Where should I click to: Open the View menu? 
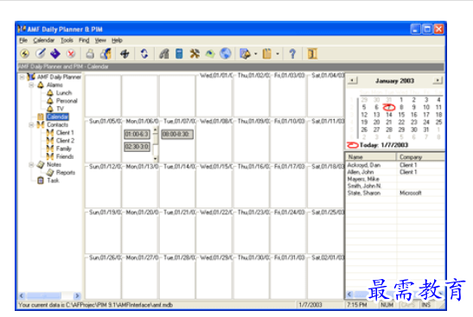click(x=100, y=40)
